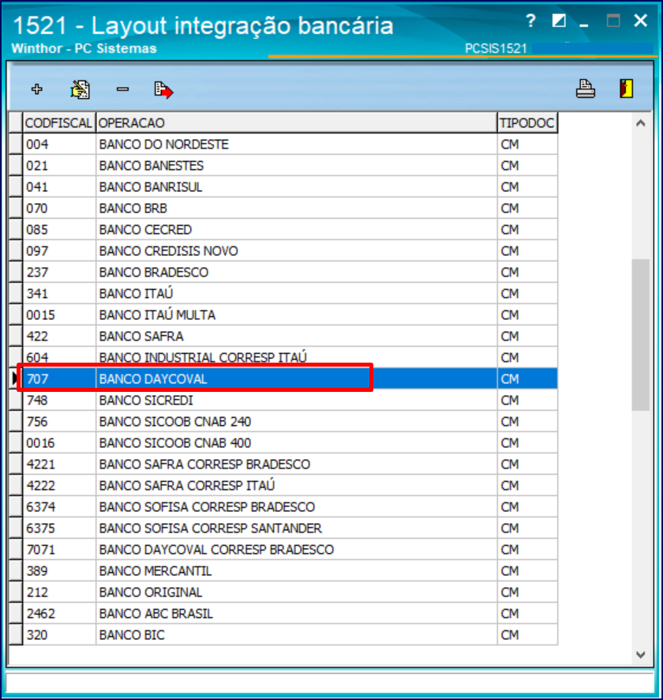Click the delete layout minus icon
This screenshot has height=700, width=663.
122,89
